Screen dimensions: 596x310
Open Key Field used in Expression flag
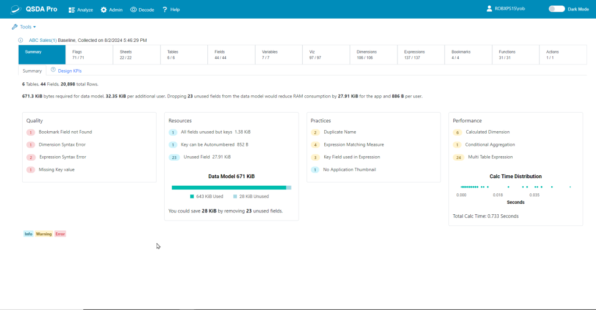tap(352, 157)
